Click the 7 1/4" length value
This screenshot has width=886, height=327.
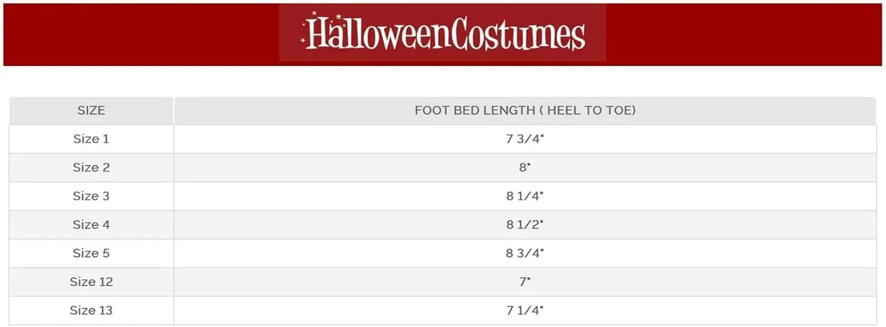[x=525, y=310]
